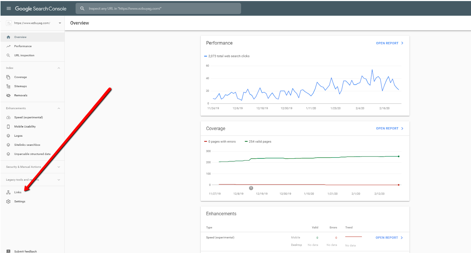Collapse the Index section chevron
The image size is (471, 253).
(x=59, y=68)
